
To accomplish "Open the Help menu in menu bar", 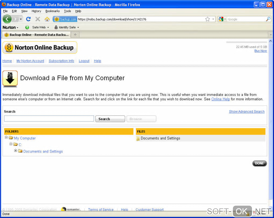I will pyautogui.click(x=78, y=11).
